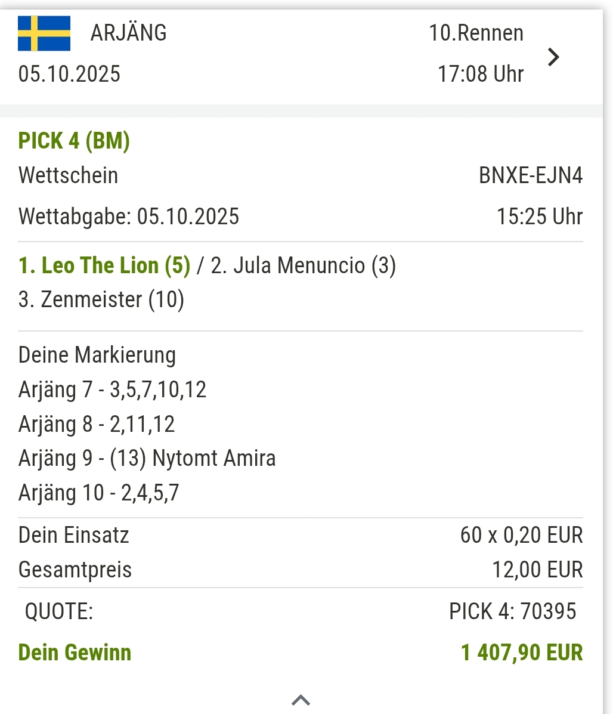
Task: Click the Gesamtpreis 12,00 EUR value
Action: tap(537, 570)
